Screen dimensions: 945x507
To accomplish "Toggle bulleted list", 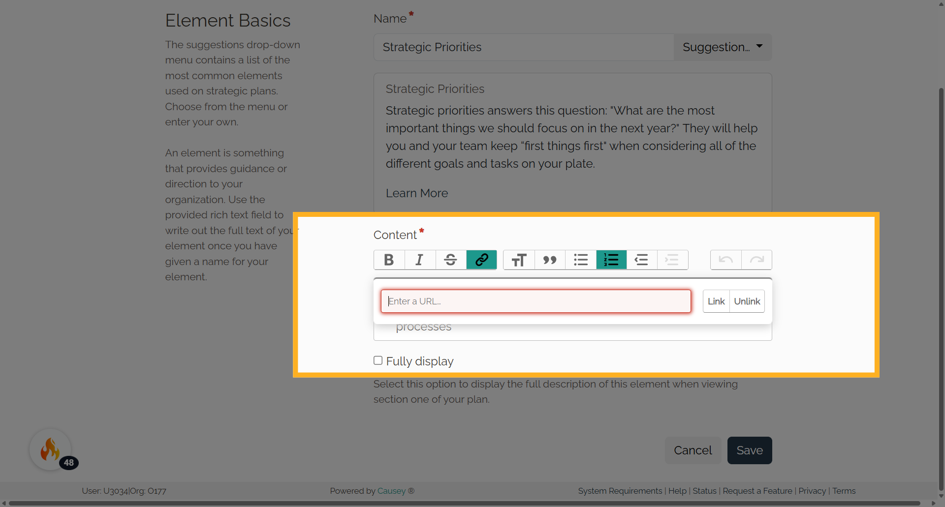I will pyautogui.click(x=581, y=260).
